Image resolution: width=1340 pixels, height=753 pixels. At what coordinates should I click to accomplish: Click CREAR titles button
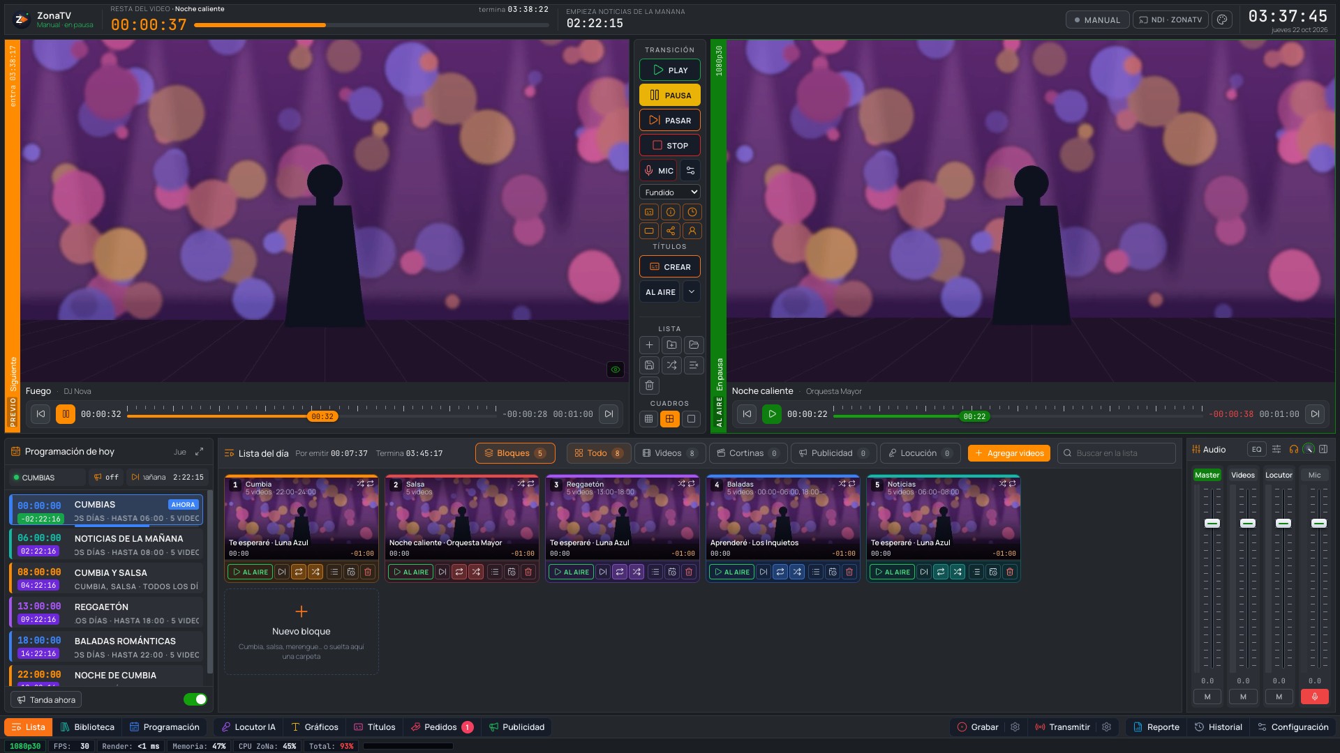(670, 266)
